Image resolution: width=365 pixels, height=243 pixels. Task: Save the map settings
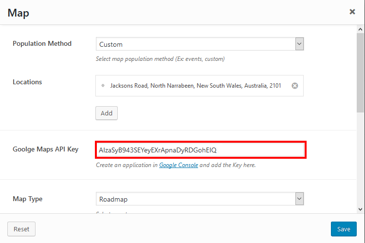[x=344, y=229]
